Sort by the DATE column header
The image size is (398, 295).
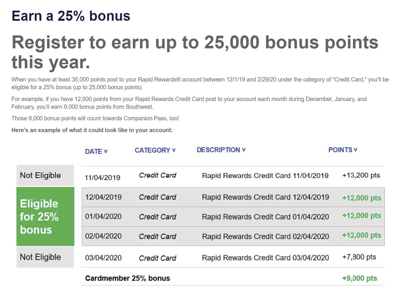[96, 151]
